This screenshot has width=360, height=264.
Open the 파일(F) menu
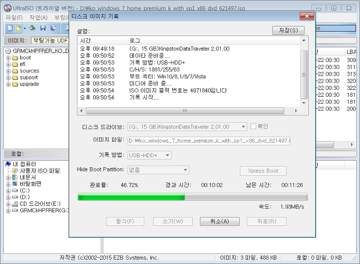click(x=14, y=17)
